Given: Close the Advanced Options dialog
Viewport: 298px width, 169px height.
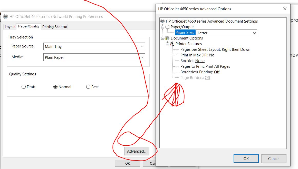Looking at the screenshot, I should 285,9.
